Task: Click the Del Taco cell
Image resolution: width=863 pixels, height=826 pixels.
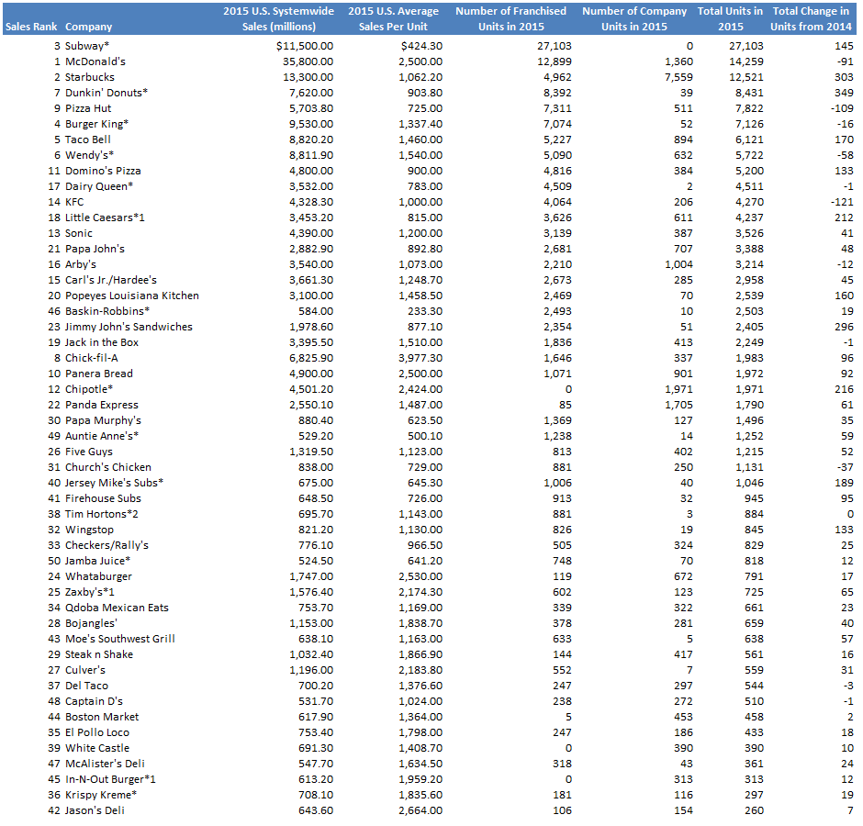Action: [x=86, y=686]
